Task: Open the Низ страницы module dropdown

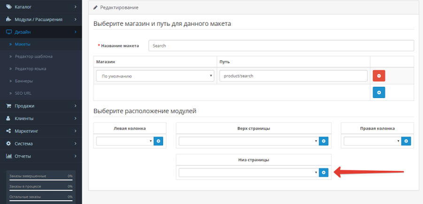Action: coord(249,173)
